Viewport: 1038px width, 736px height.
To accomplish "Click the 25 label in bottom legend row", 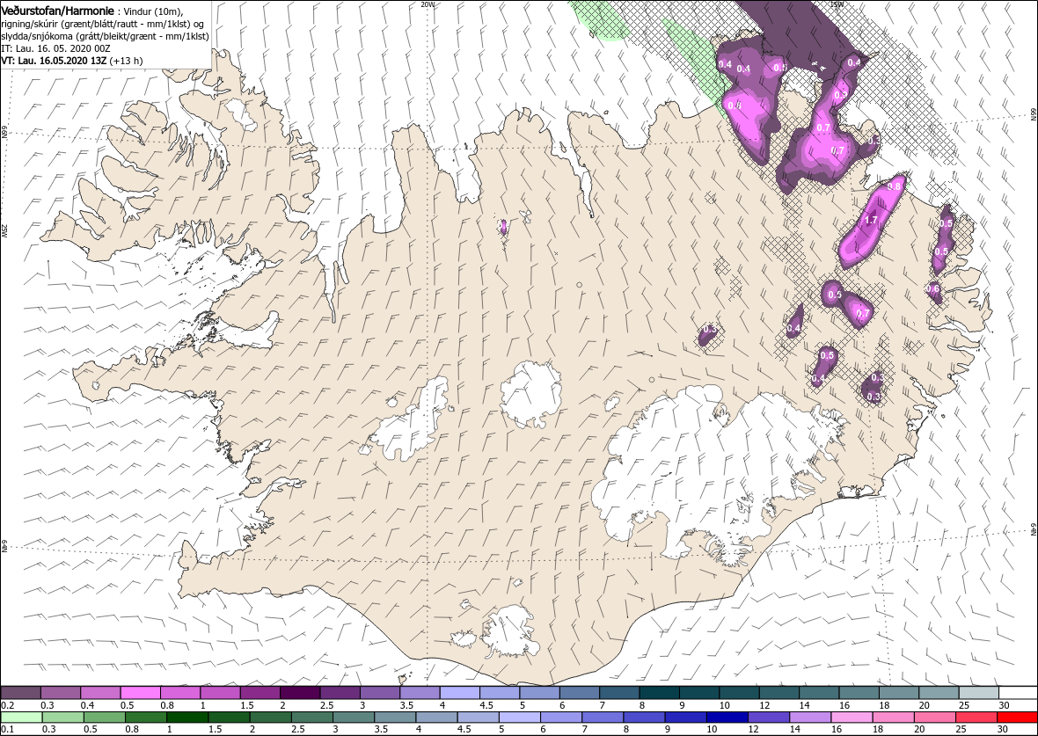I will [x=961, y=729].
